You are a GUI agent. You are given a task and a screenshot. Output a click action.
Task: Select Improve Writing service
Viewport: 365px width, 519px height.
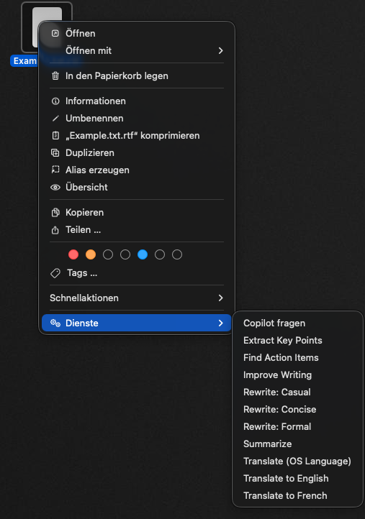297,375
